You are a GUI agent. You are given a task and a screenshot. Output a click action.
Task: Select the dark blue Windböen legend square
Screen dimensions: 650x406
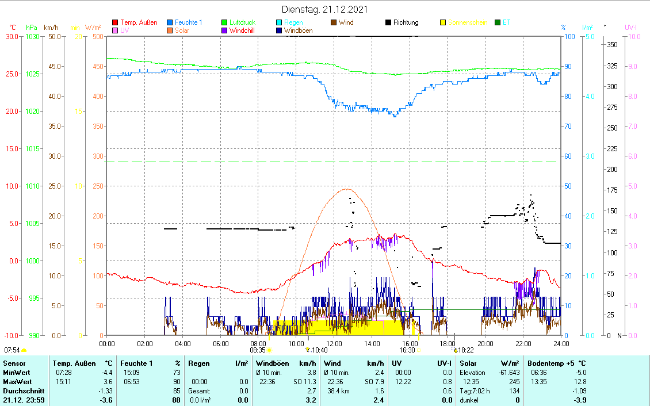pyautogui.click(x=280, y=31)
